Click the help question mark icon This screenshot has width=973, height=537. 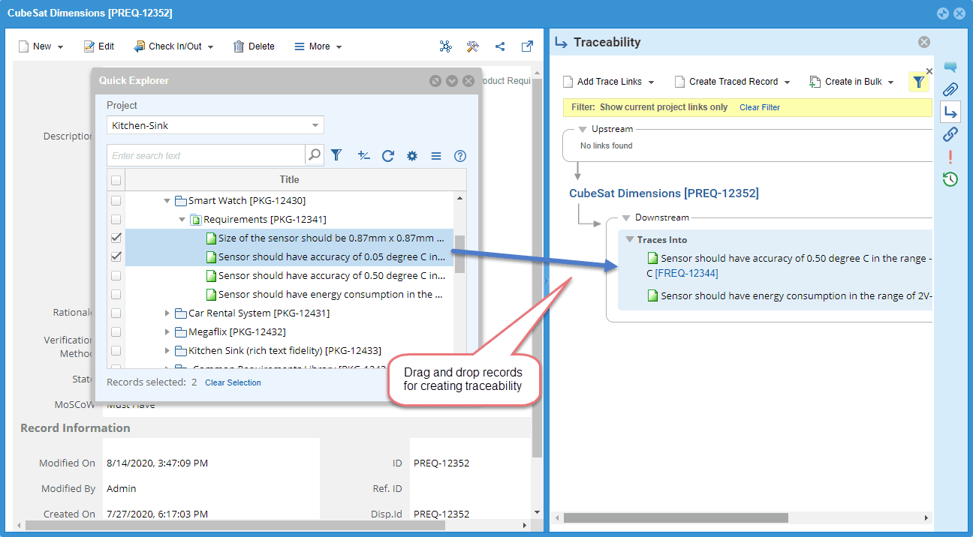pos(460,156)
